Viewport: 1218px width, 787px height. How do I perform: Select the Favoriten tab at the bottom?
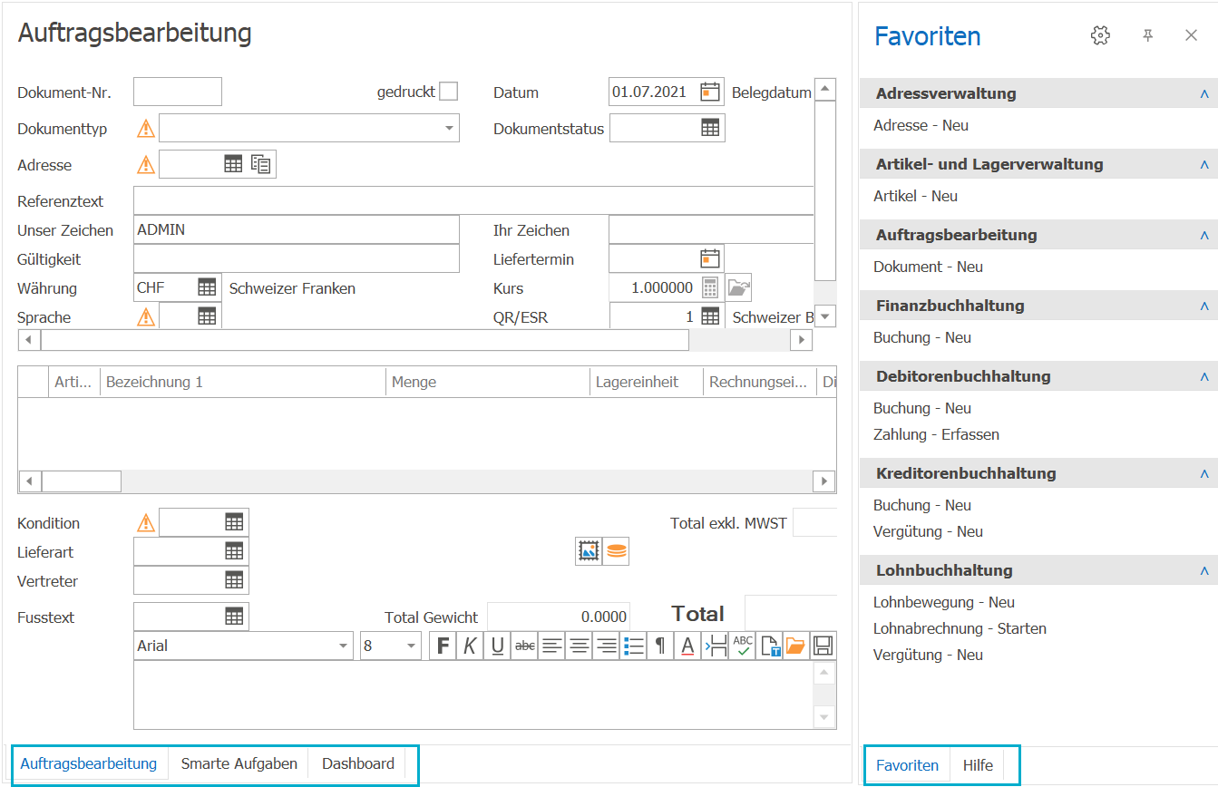tap(908, 765)
